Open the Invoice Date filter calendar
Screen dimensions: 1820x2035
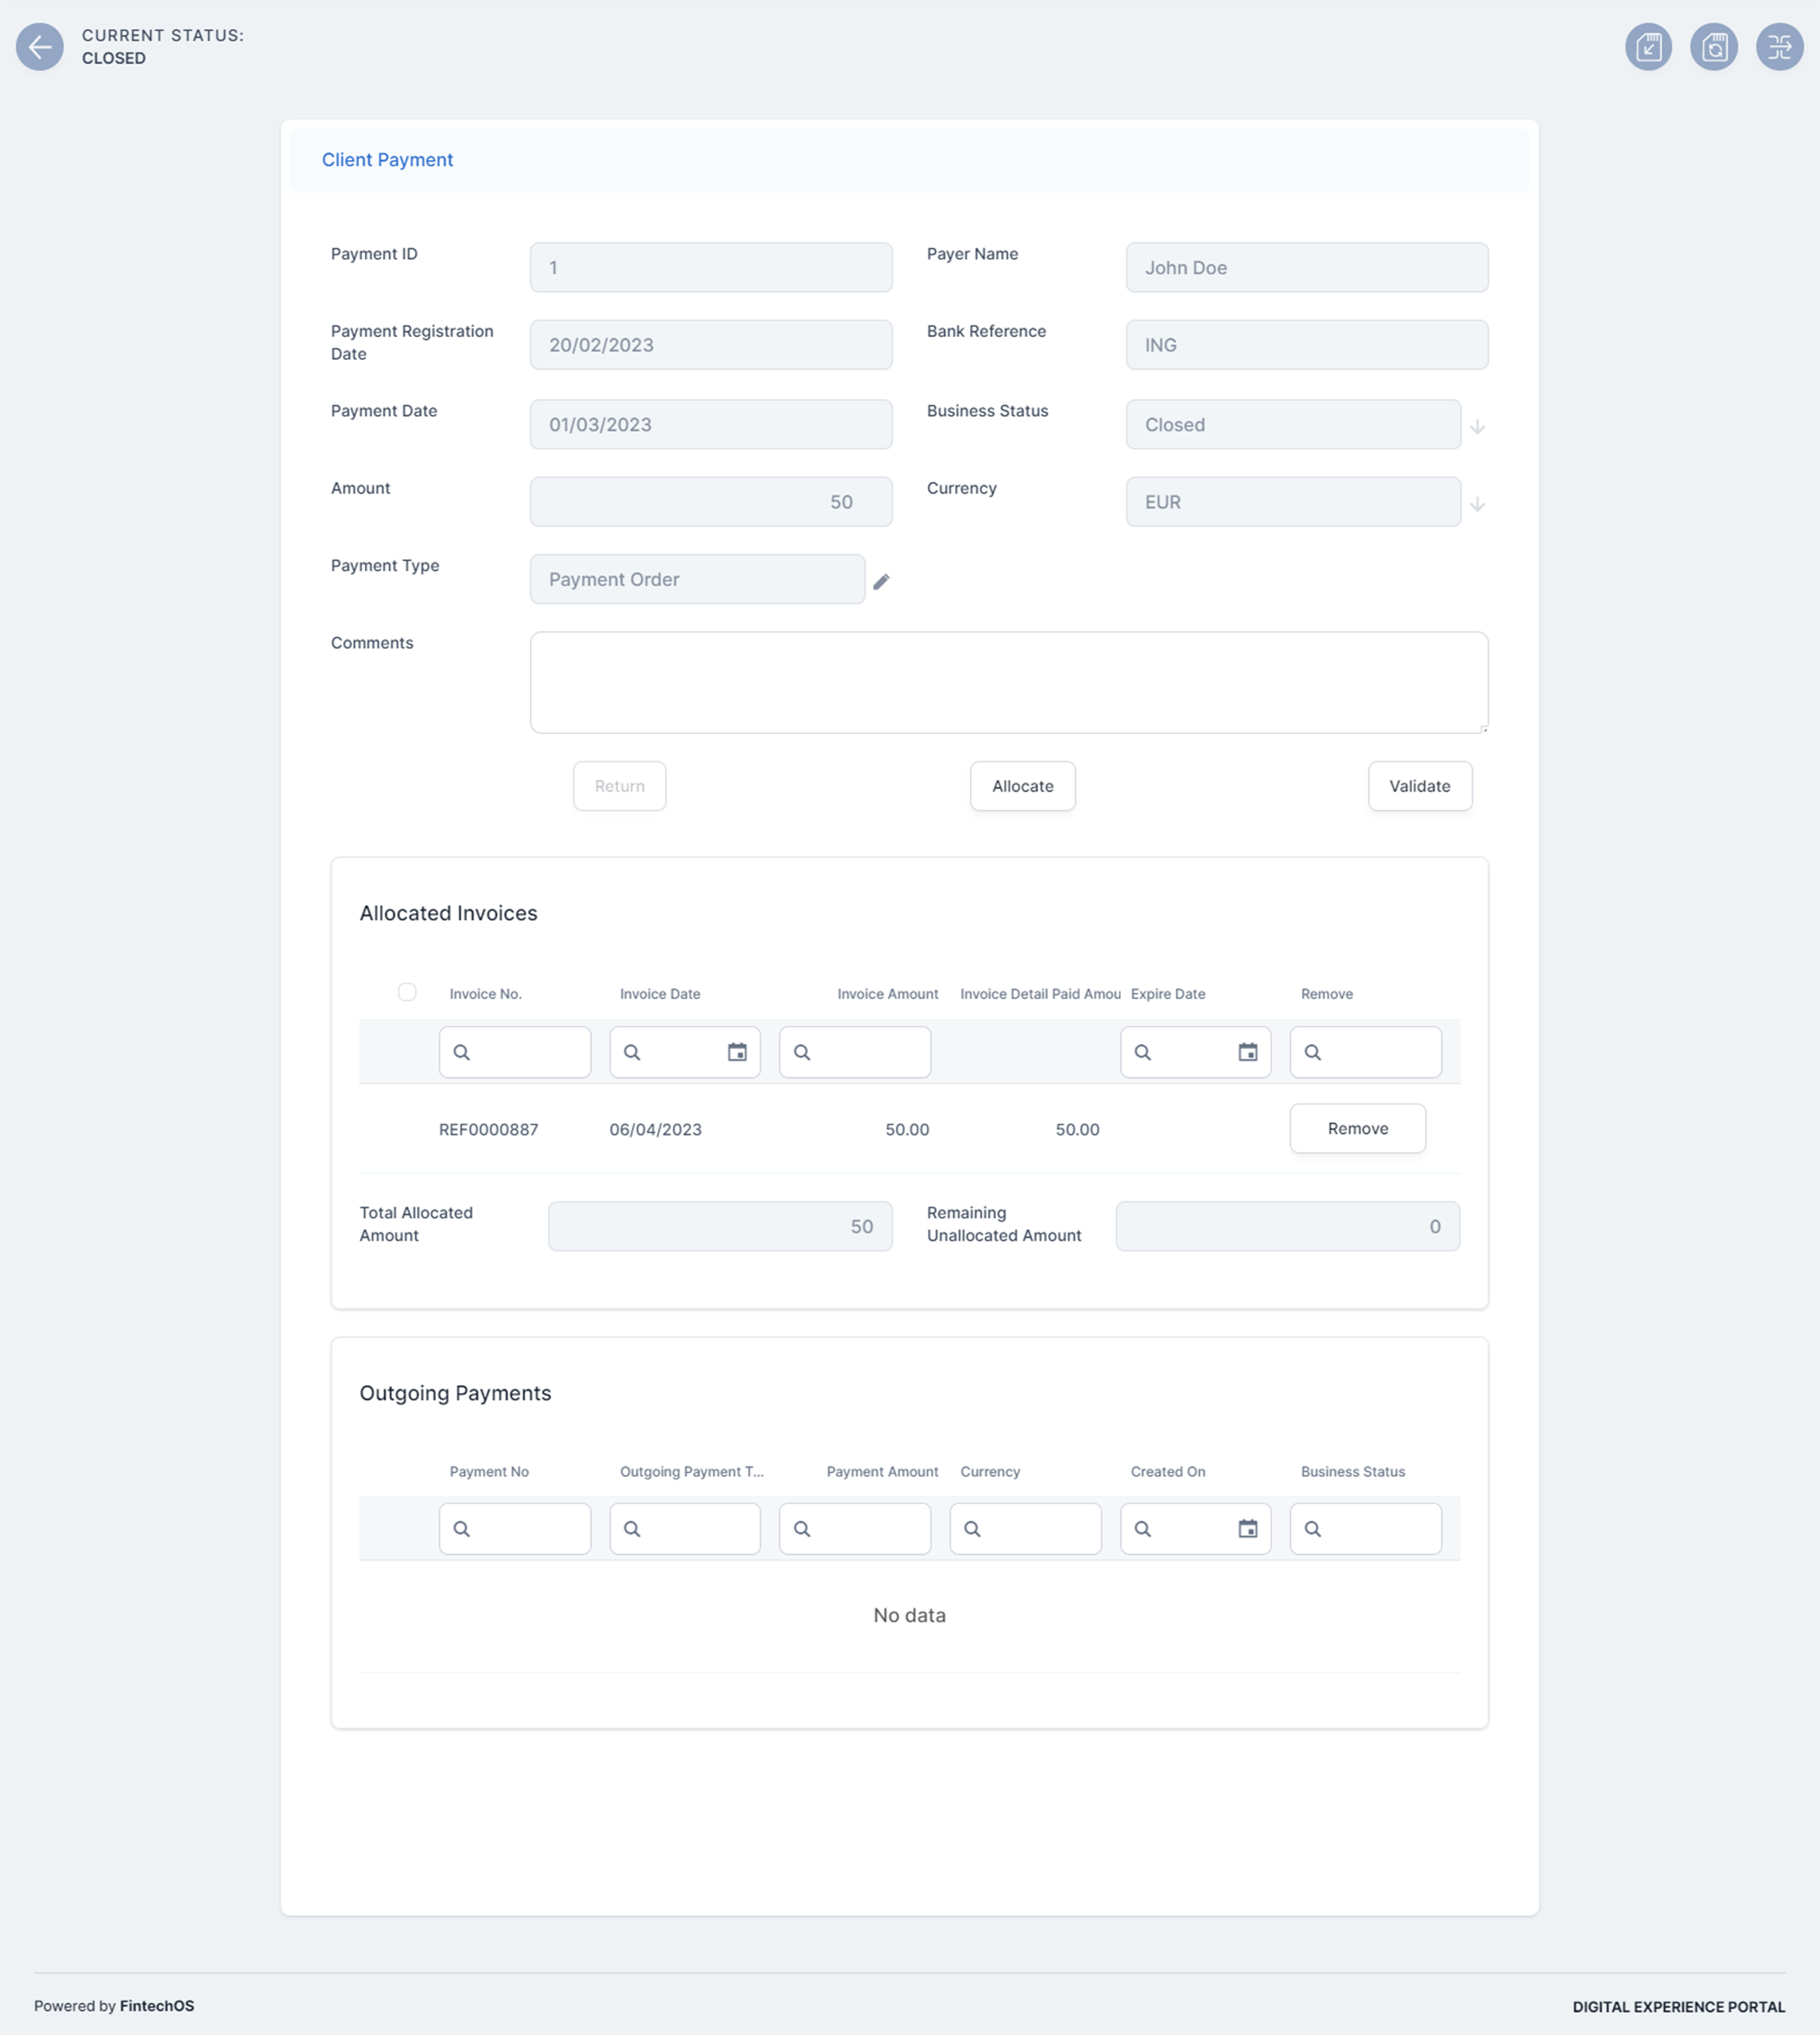pyautogui.click(x=737, y=1052)
